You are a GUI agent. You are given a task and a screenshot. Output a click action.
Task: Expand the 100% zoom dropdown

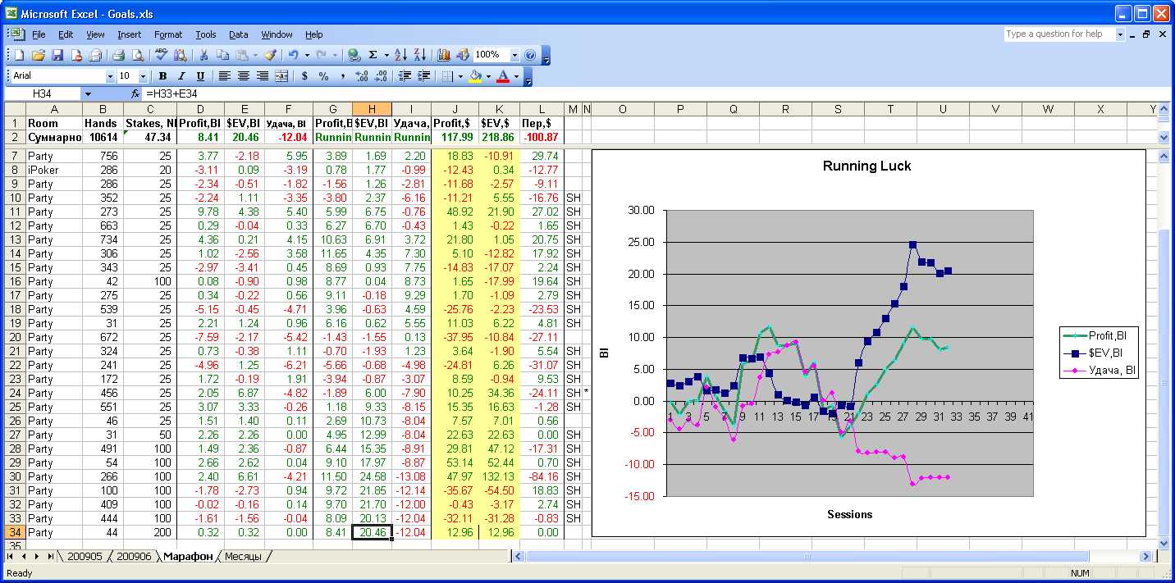pos(514,55)
